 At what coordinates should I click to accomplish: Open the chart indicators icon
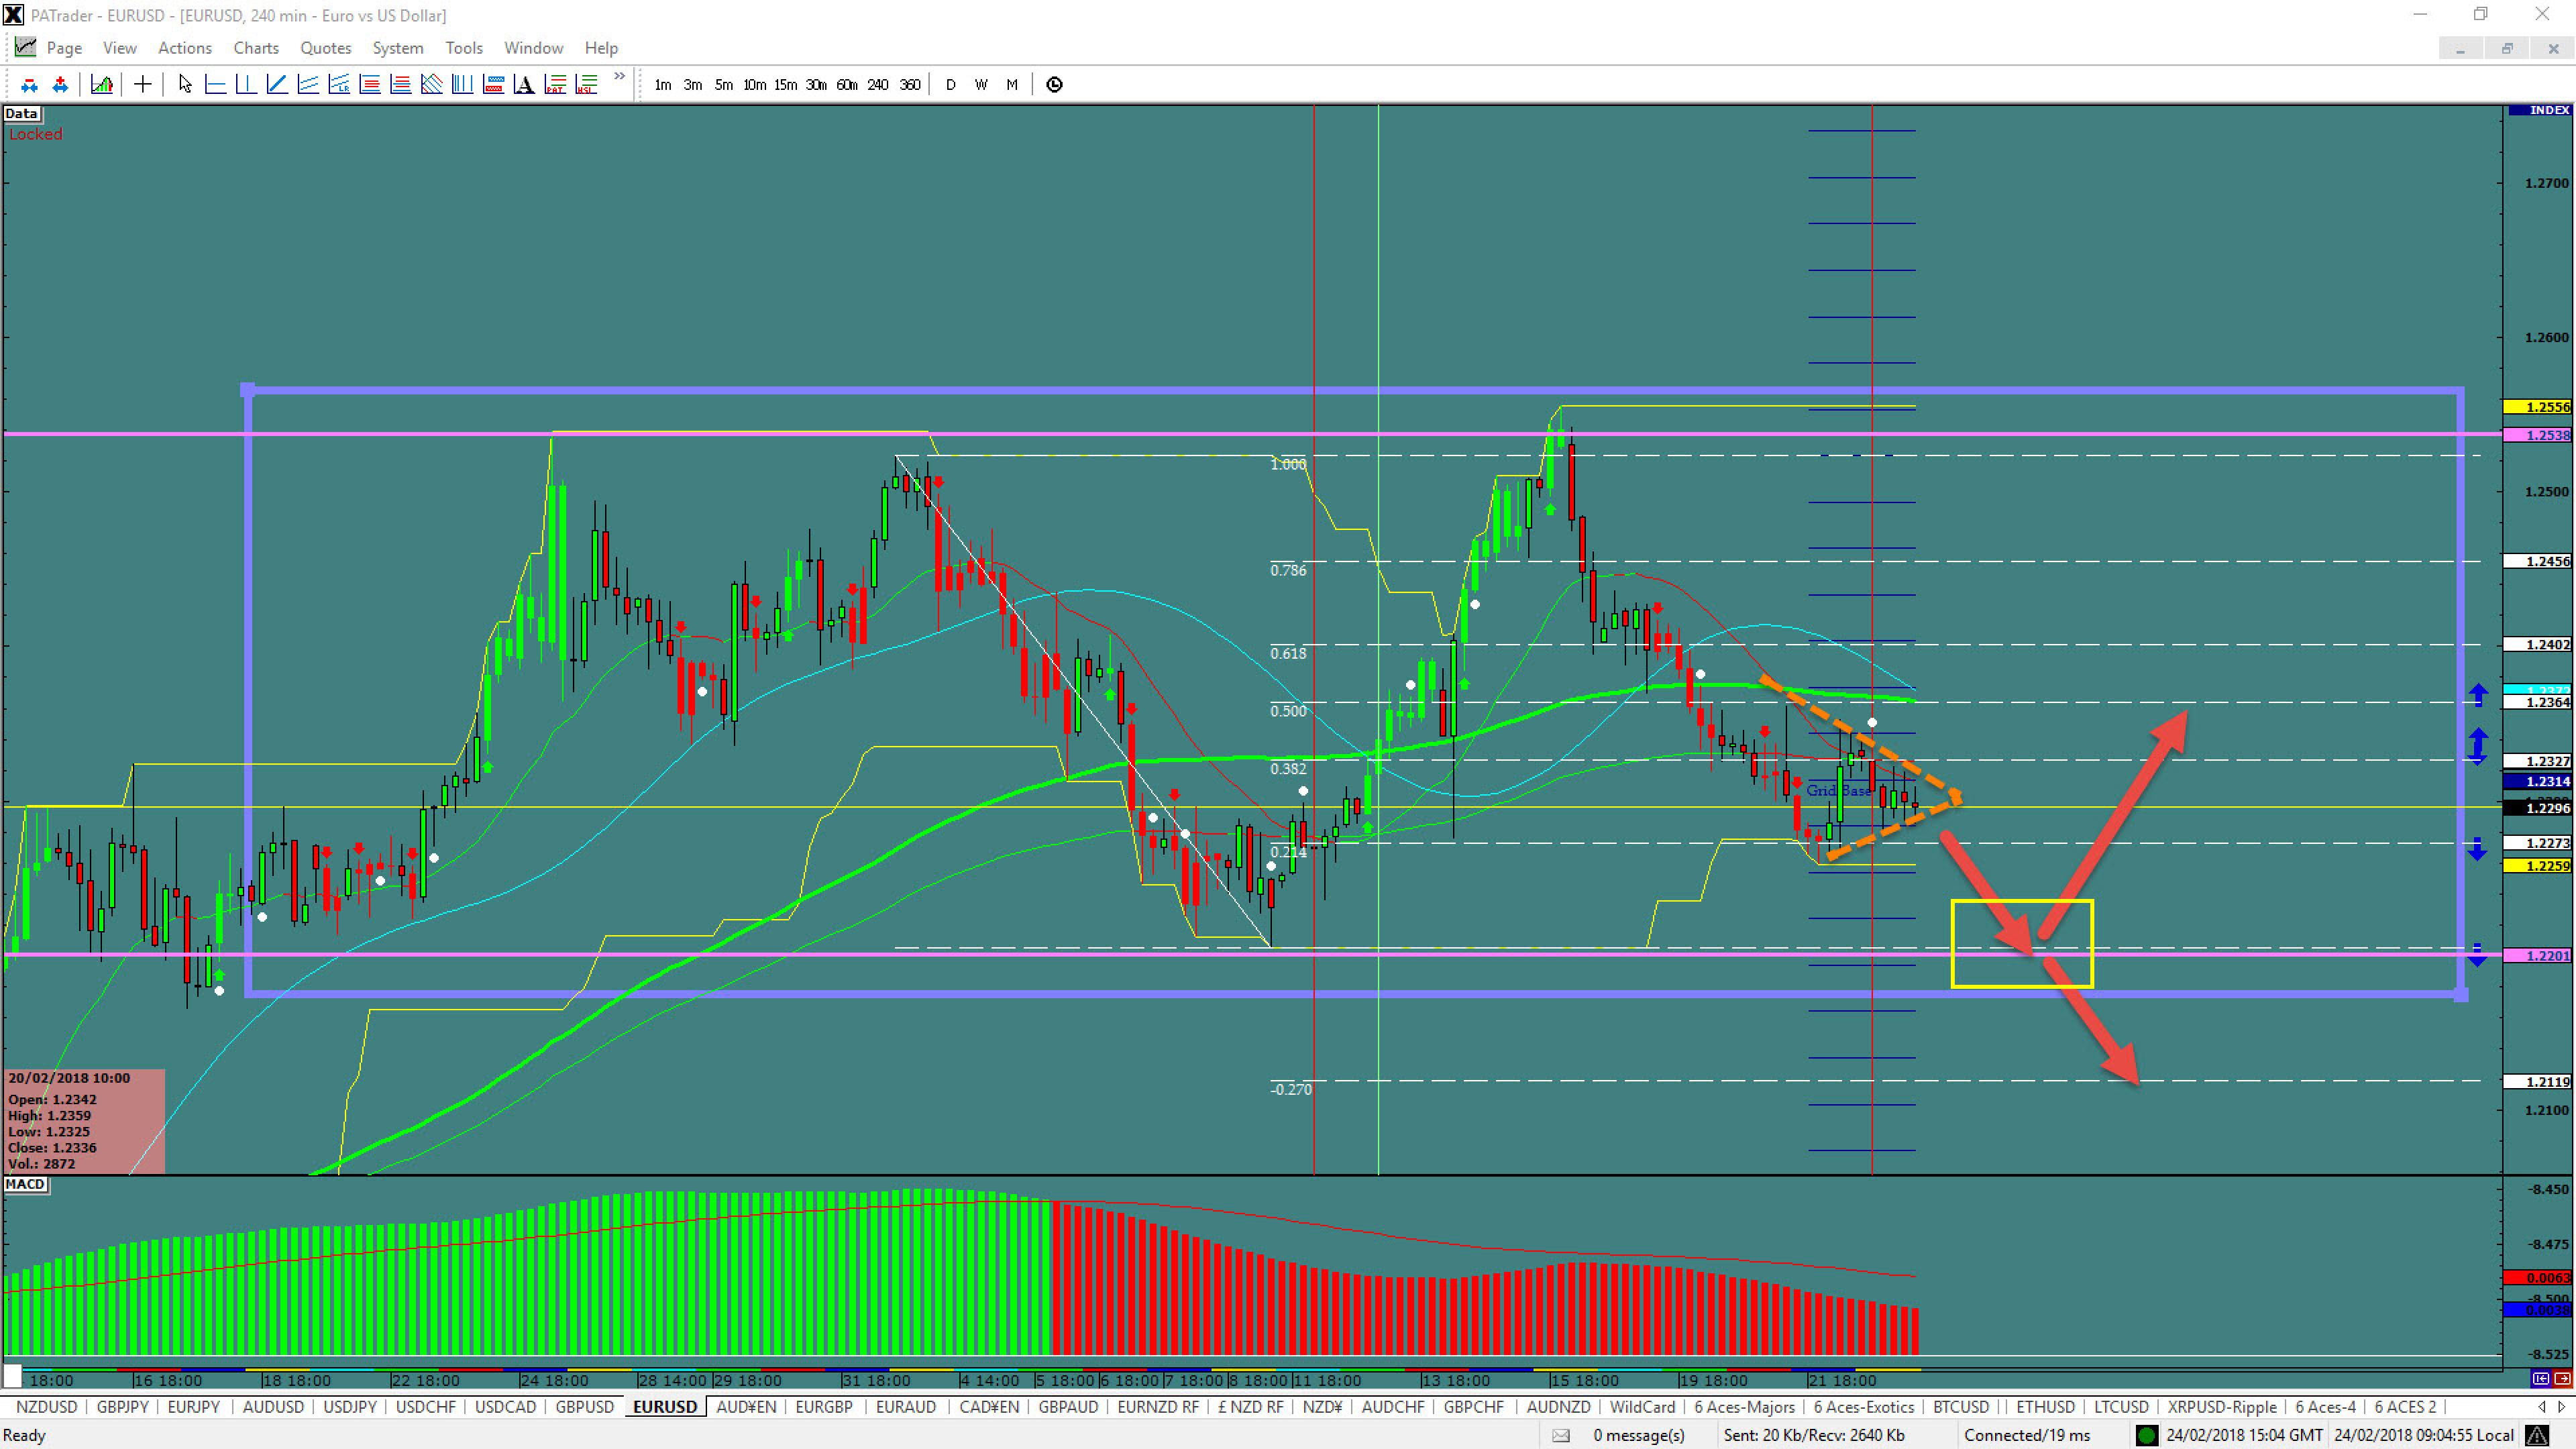pos(101,85)
